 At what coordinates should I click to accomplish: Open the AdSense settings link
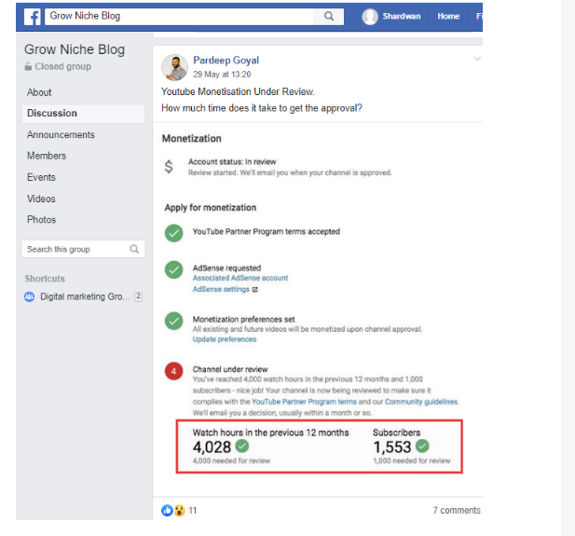tap(221, 290)
